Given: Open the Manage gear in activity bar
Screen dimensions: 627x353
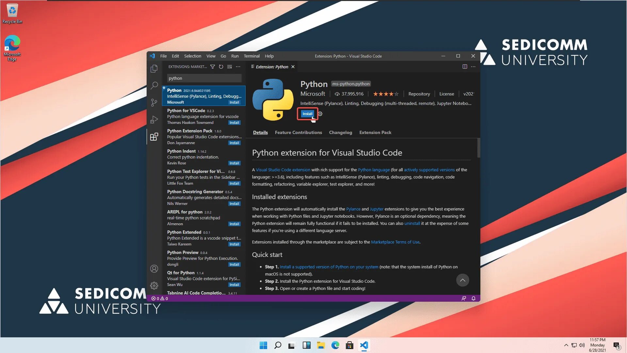Looking at the screenshot, I should tap(154, 286).
